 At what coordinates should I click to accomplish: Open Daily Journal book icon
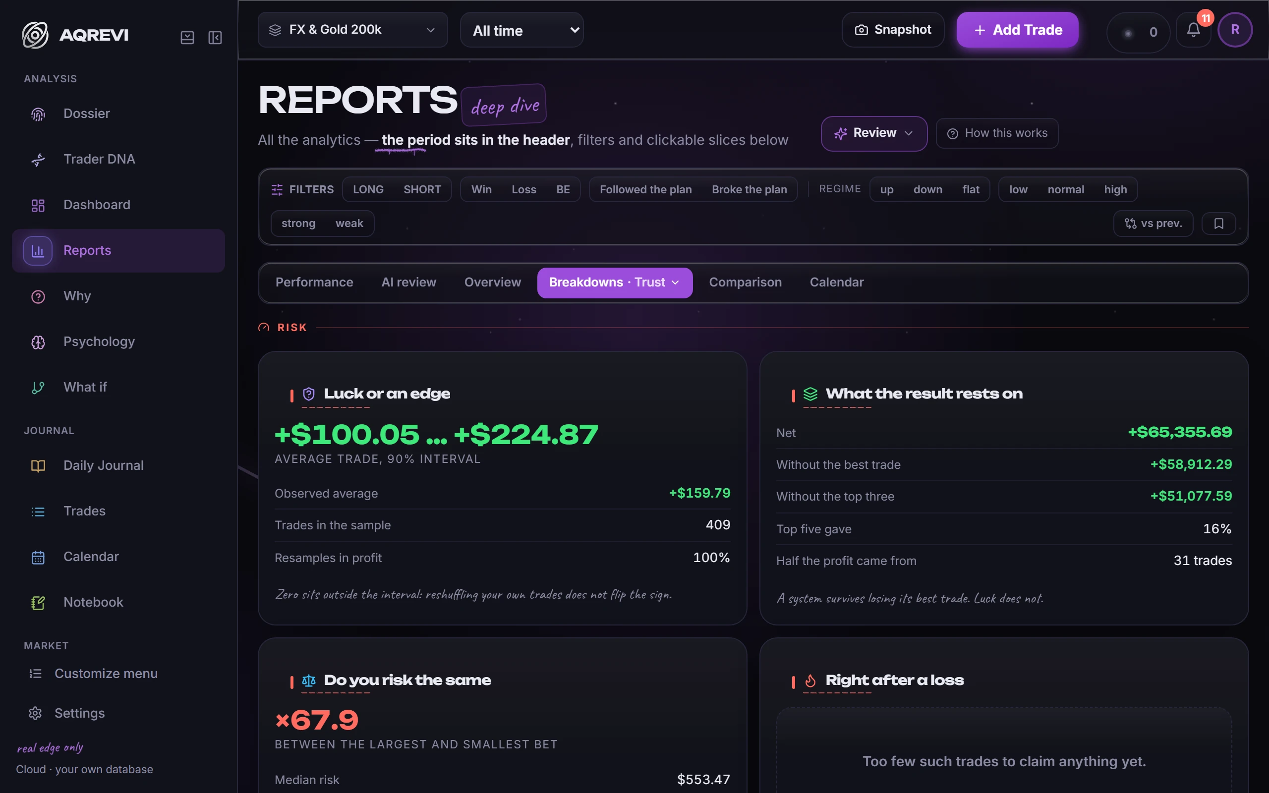(x=38, y=466)
